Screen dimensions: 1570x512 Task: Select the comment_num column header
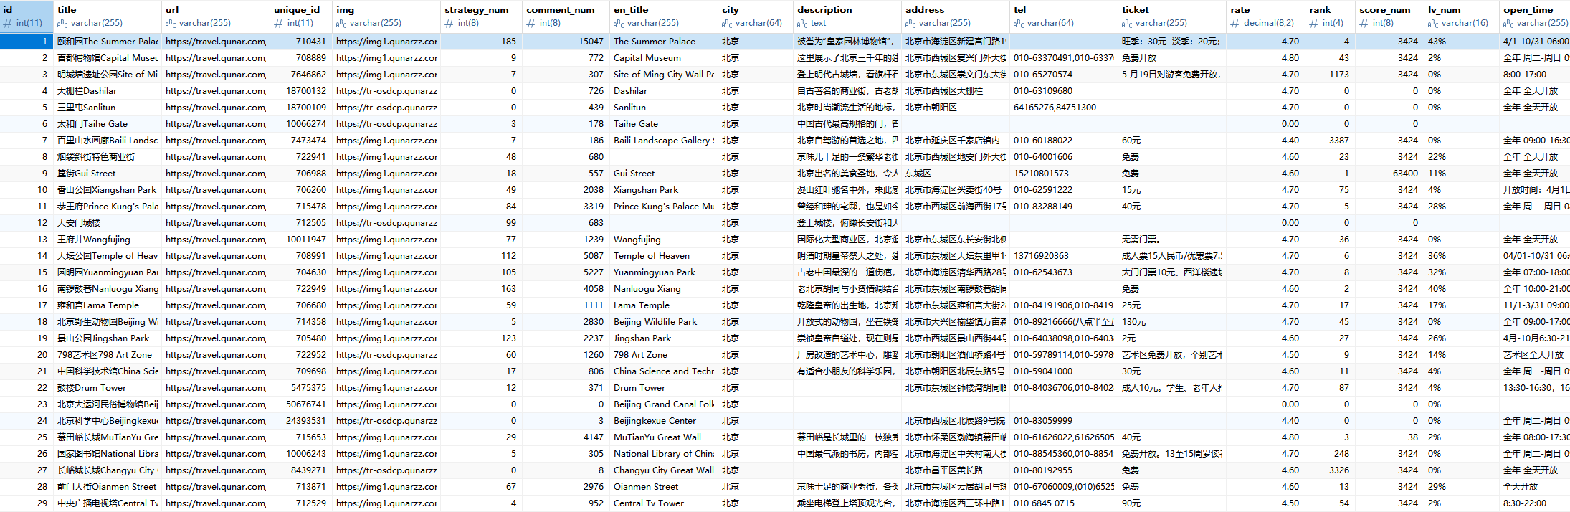(566, 16)
